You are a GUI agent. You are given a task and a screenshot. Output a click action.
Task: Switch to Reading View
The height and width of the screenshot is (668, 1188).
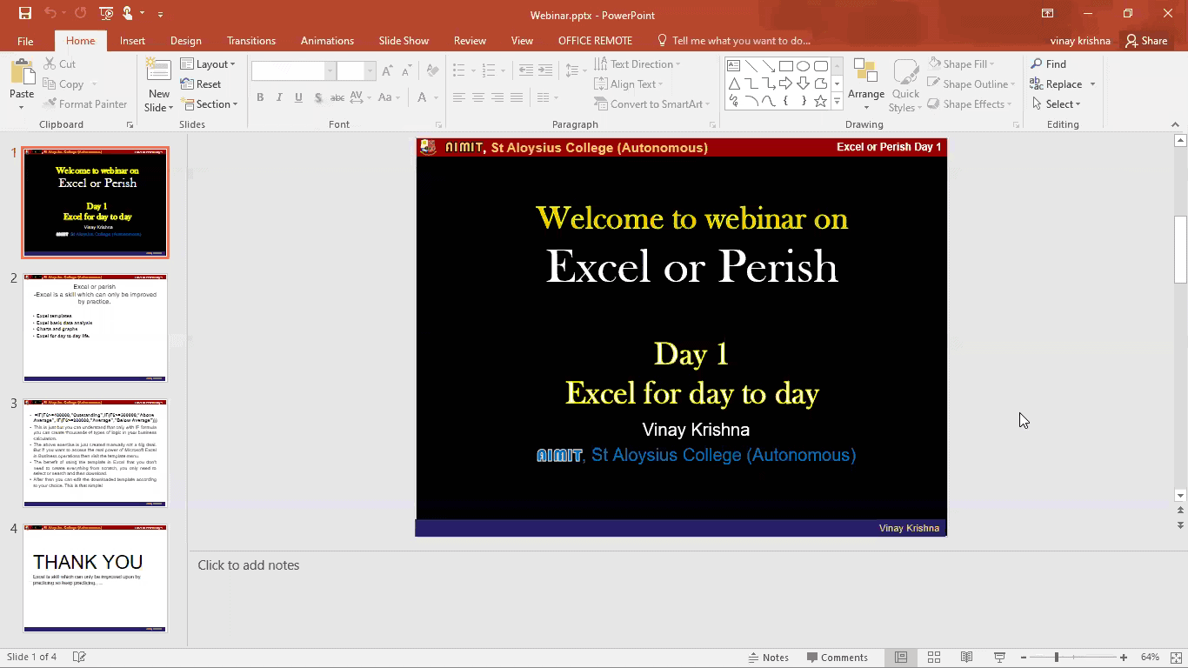(x=966, y=658)
